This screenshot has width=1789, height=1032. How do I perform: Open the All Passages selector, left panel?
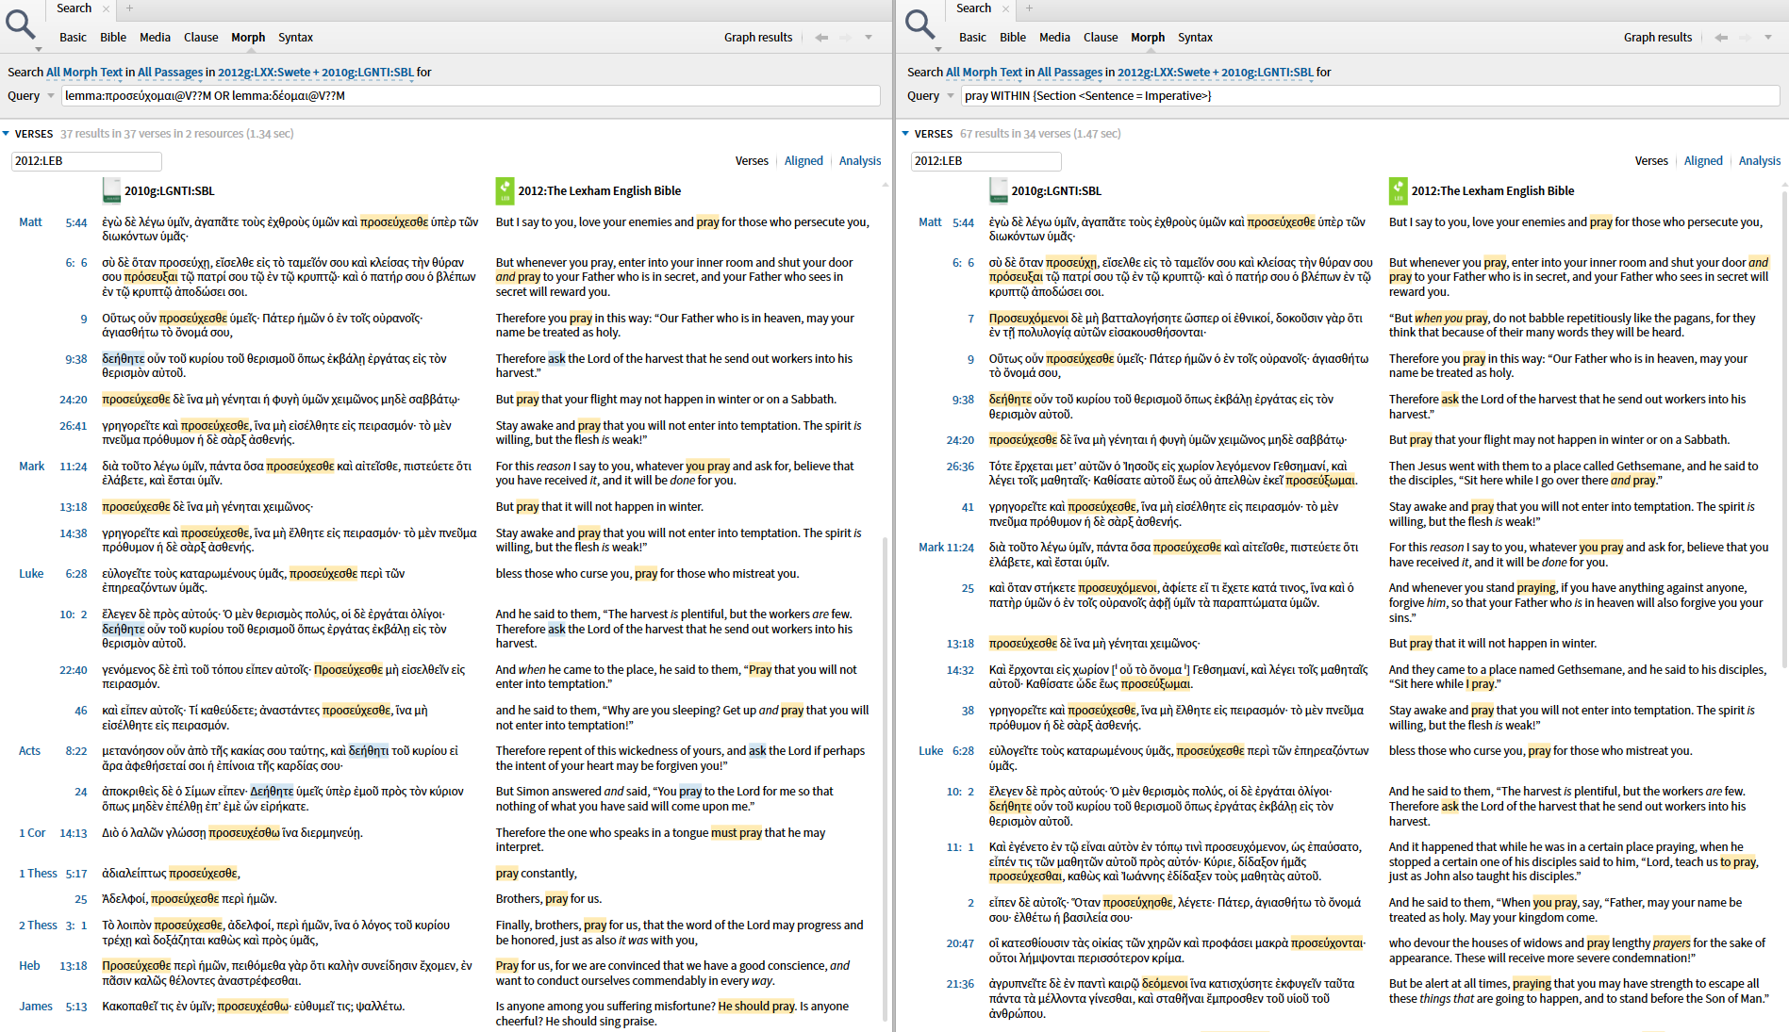pos(170,73)
